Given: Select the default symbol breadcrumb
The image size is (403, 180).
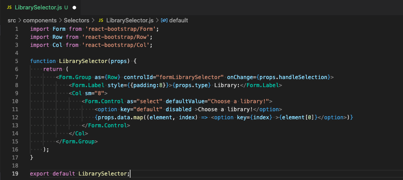Looking at the screenshot, I should (178, 21).
